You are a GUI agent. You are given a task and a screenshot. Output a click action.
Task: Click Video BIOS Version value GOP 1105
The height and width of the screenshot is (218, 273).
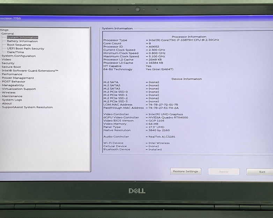point(156,120)
